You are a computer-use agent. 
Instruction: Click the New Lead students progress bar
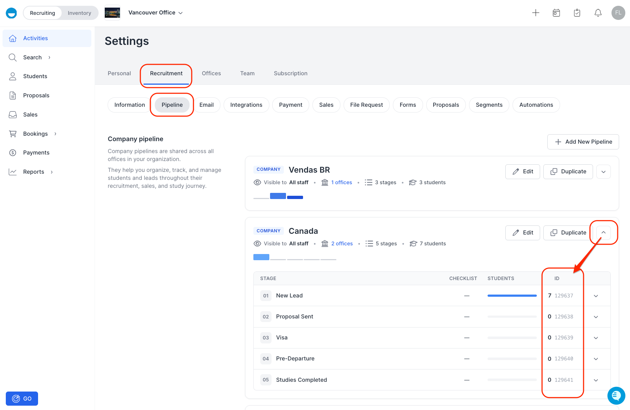click(x=512, y=296)
